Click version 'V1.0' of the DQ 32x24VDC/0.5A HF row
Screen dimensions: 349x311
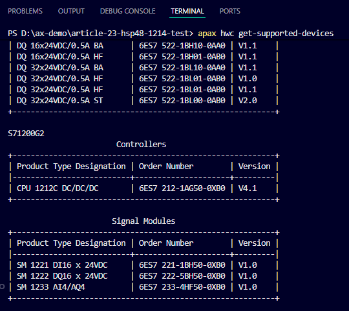248,79
